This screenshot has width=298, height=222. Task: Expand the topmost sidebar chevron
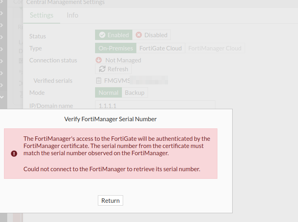2,13
